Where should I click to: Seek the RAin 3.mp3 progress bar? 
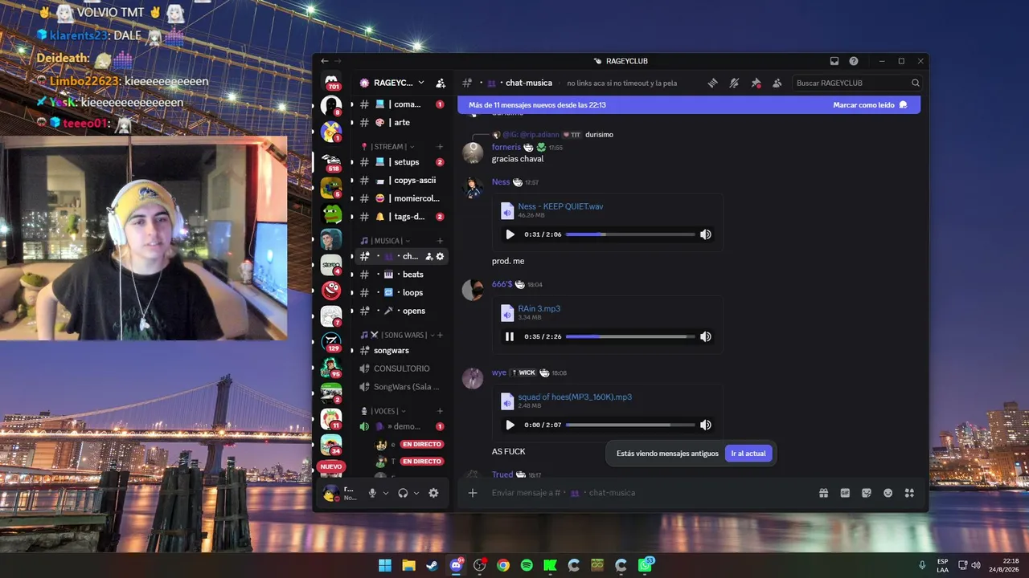point(630,336)
